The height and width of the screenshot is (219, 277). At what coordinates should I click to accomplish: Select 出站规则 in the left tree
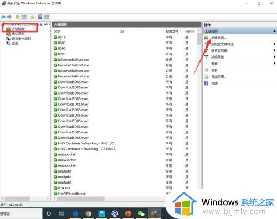coord(18,34)
